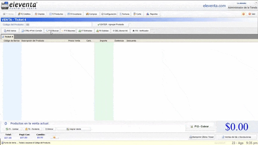The image size is (258, 145).
Task: Open the Clientes section
Action: tap(40, 14)
